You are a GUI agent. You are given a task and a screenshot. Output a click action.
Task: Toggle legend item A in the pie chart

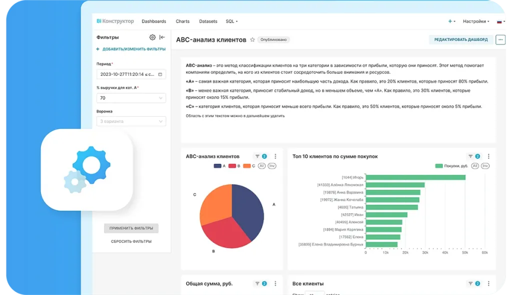coord(220,166)
